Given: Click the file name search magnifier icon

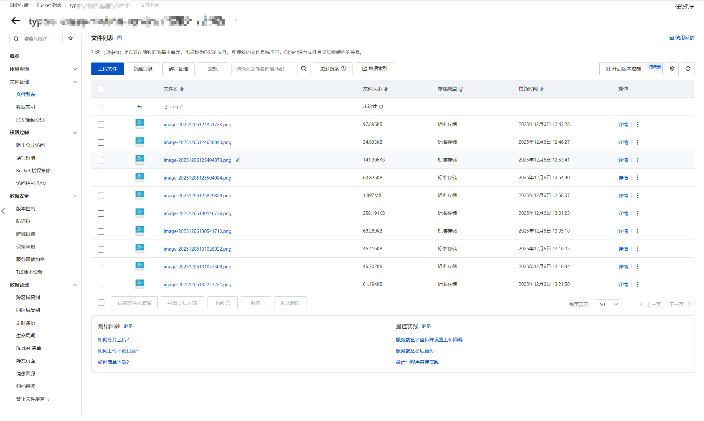Looking at the screenshot, I should pyautogui.click(x=304, y=69).
